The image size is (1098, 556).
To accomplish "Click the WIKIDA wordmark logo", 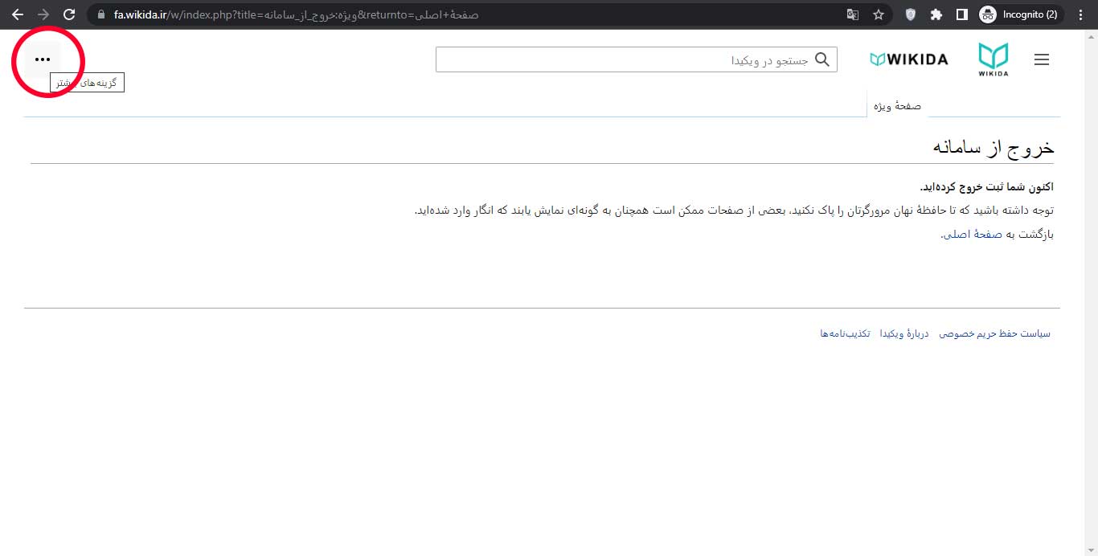I will click(909, 59).
